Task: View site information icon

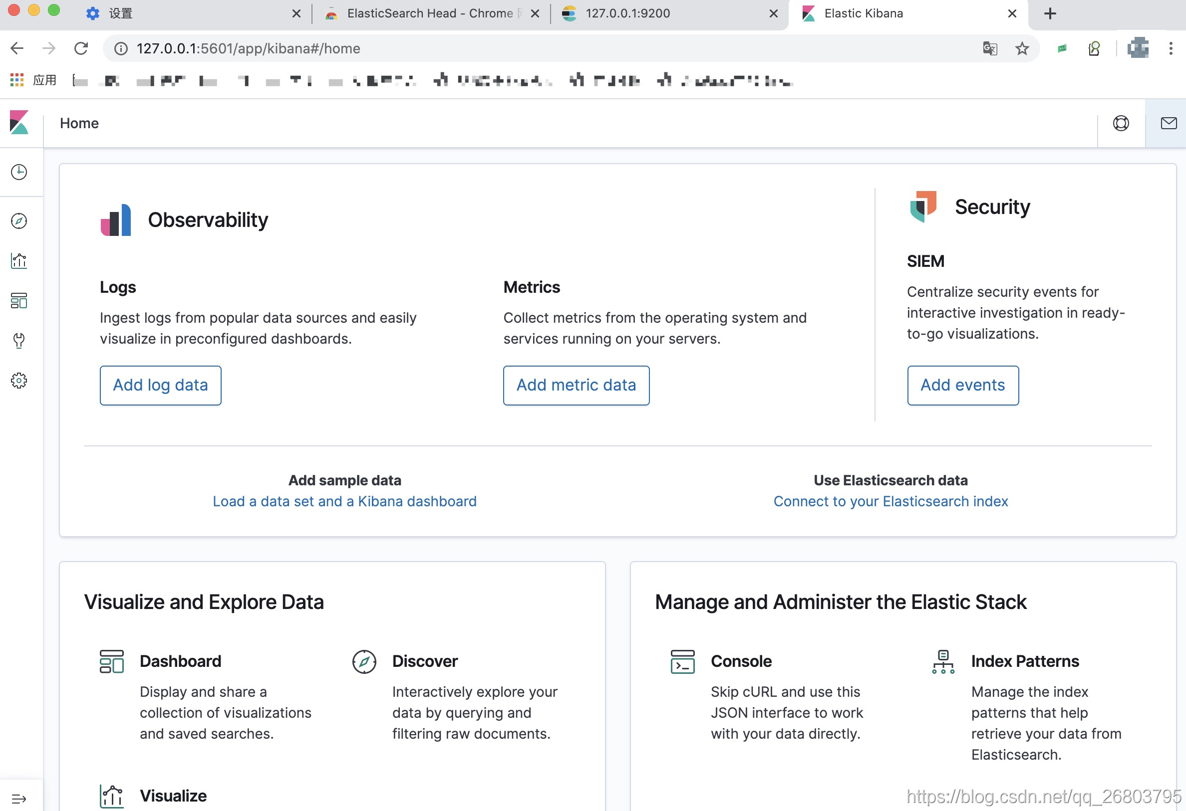Action: tap(121, 48)
